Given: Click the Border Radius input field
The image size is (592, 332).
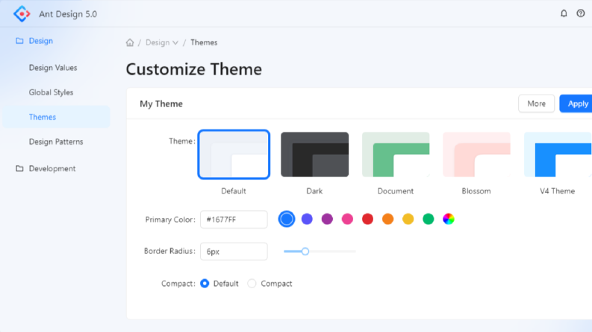Looking at the screenshot, I should (x=234, y=252).
